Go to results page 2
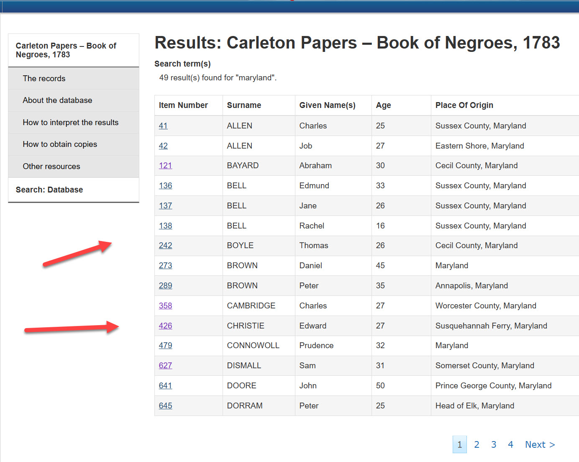The width and height of the screenshot is (579, 462). coord(477,444)
